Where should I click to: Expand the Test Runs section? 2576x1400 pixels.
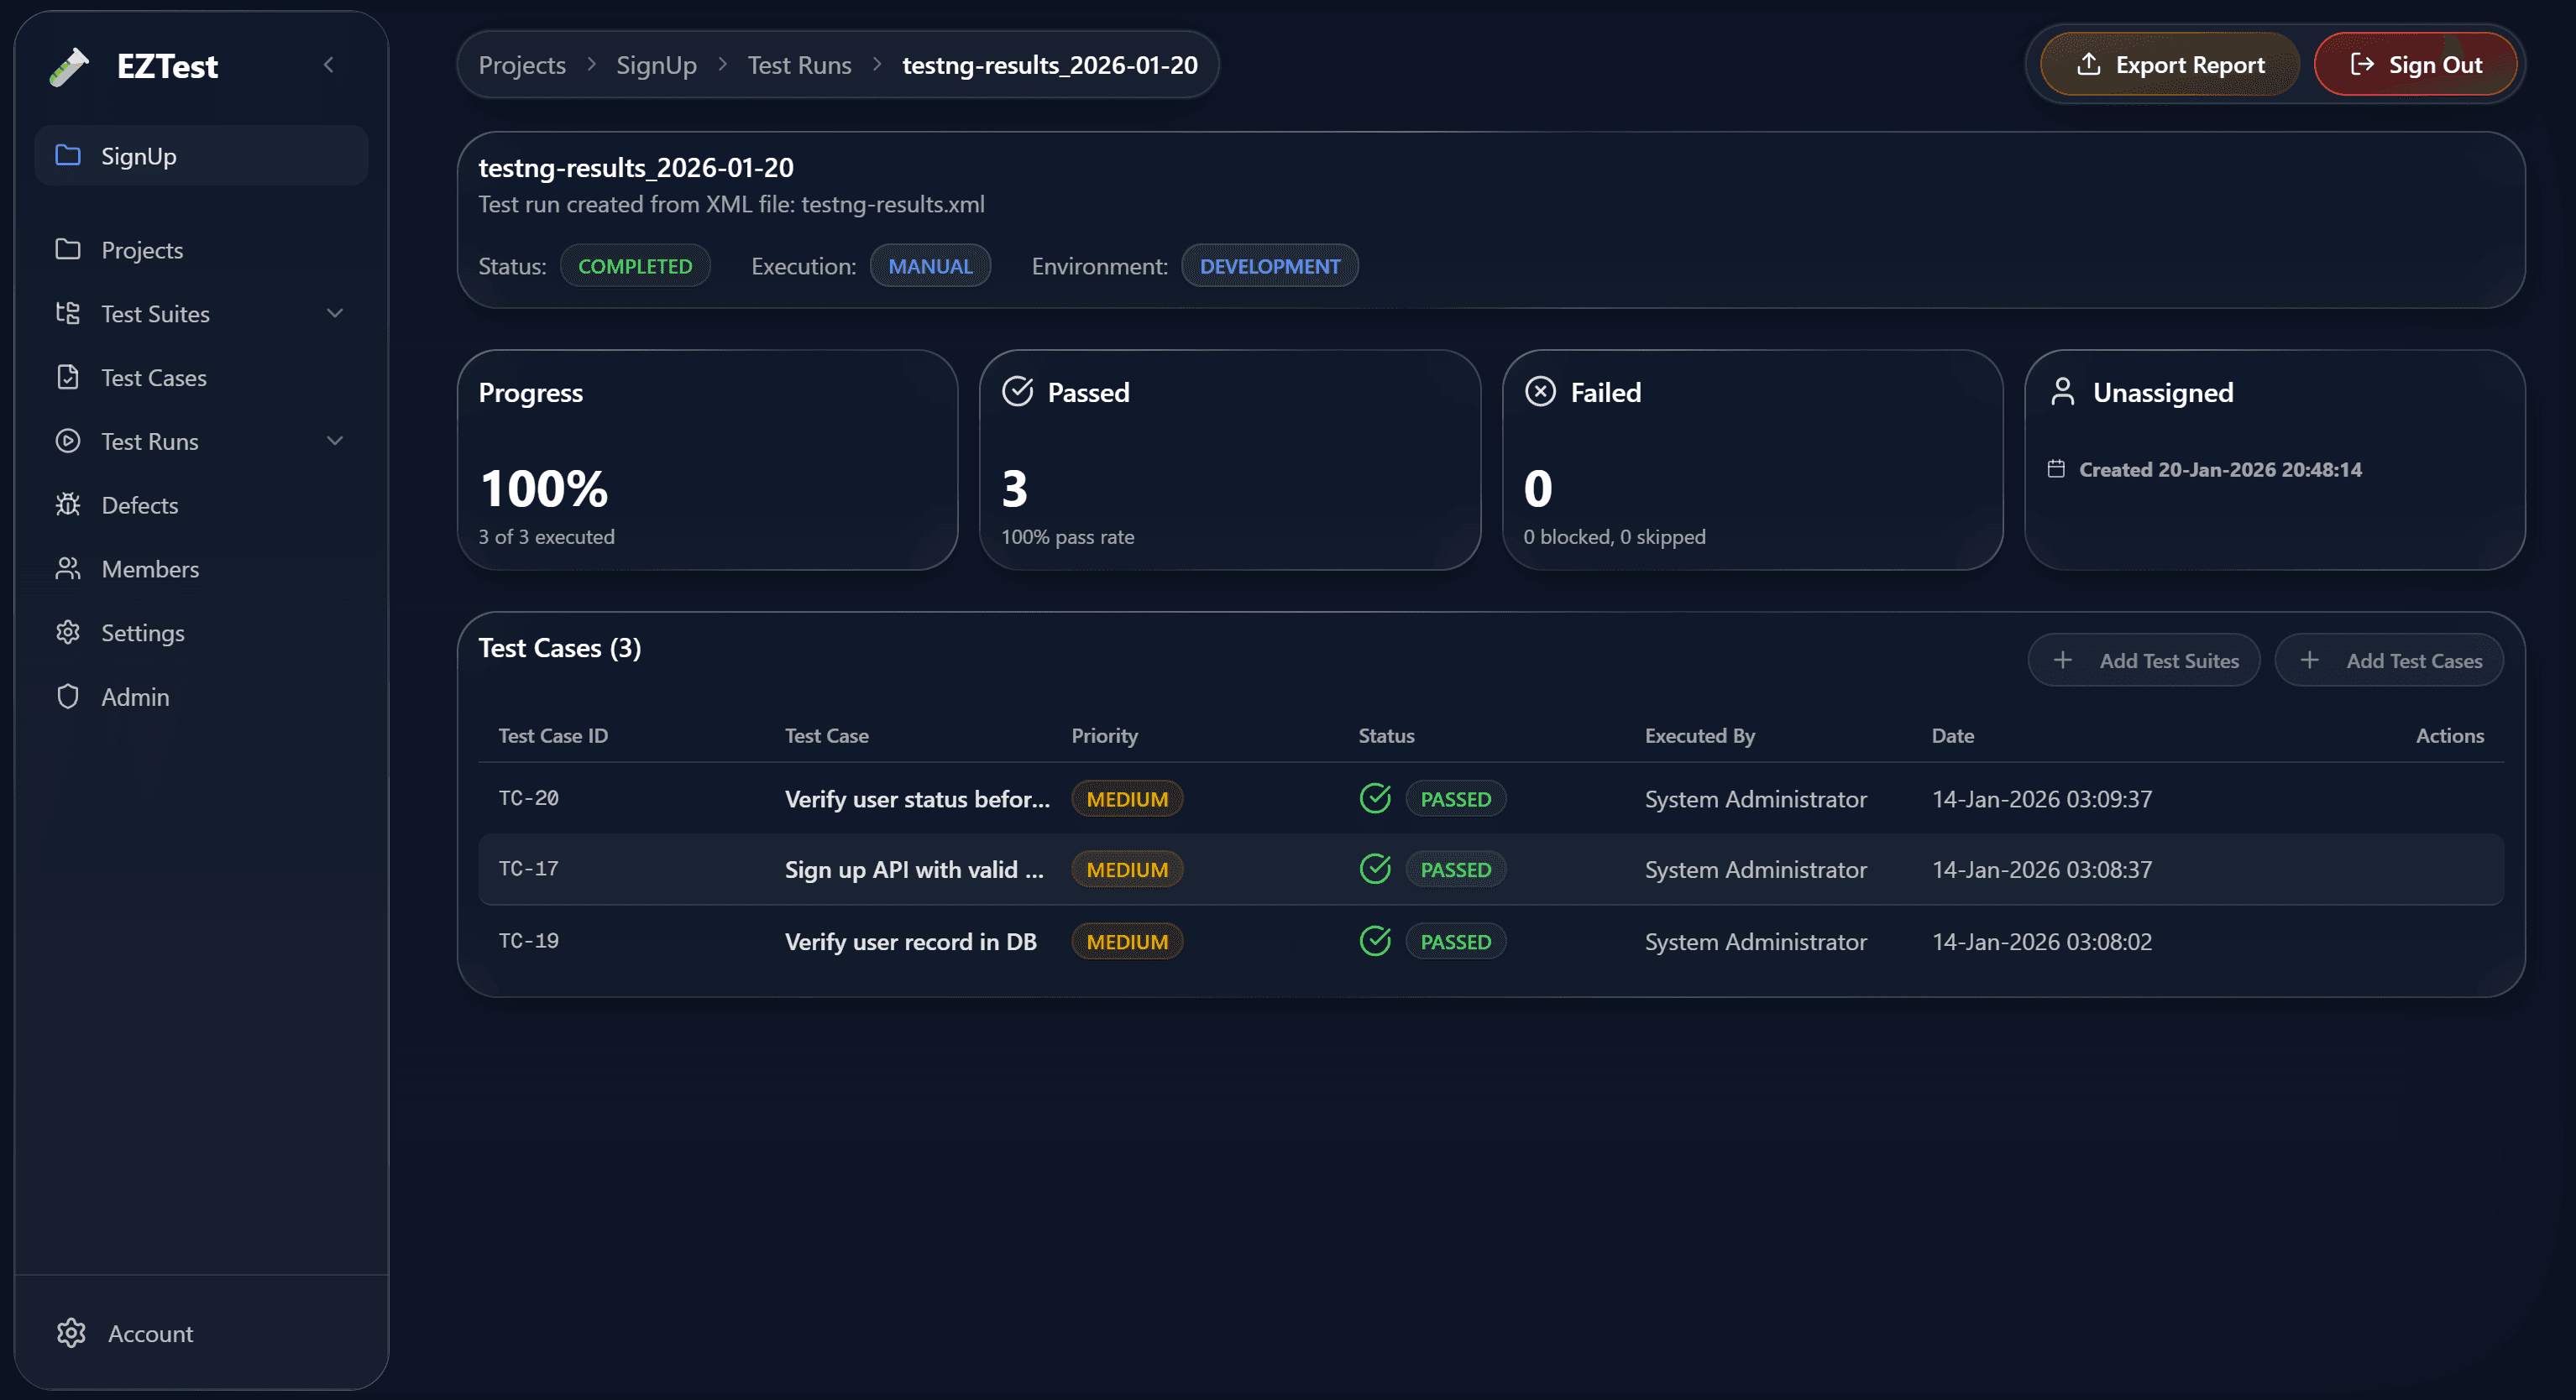pyautogui.click(x=336, y=441)
